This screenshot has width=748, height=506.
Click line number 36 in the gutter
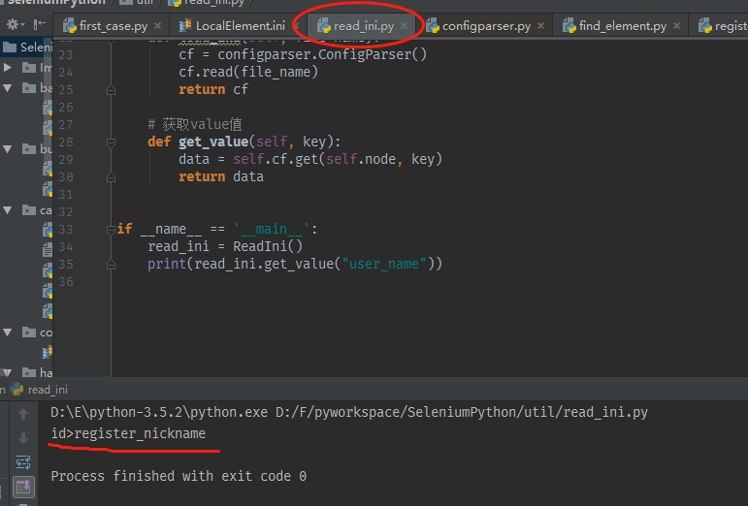[x=66, y=281]
